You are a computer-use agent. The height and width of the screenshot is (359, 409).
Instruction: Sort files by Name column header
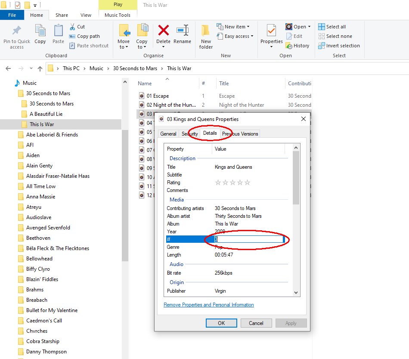[x=145, y=84]
